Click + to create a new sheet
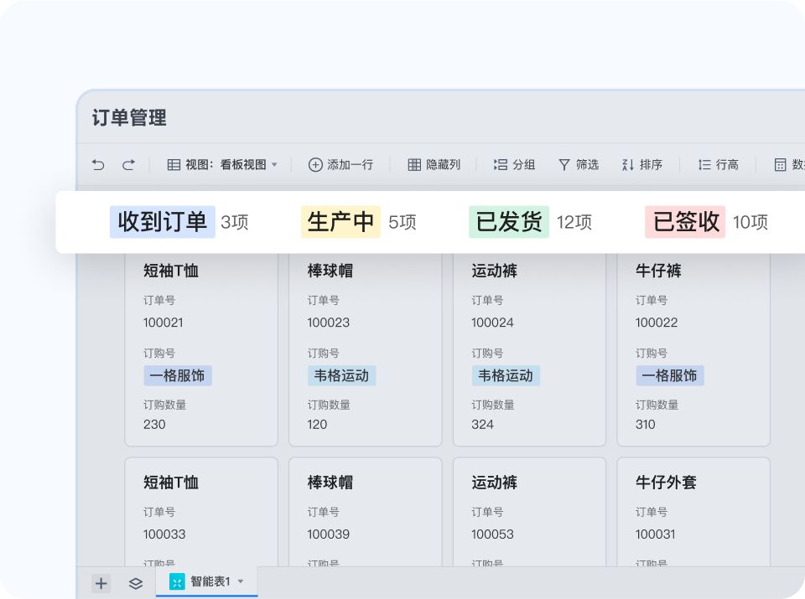Viewport: 805px width, 599px height. click(x=101, y=583)
